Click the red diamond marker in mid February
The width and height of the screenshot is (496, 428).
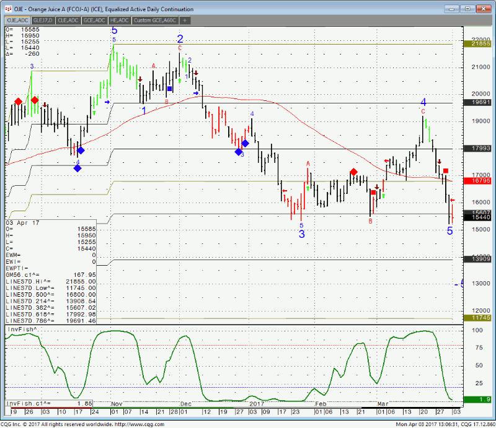(x=353, y=172)
